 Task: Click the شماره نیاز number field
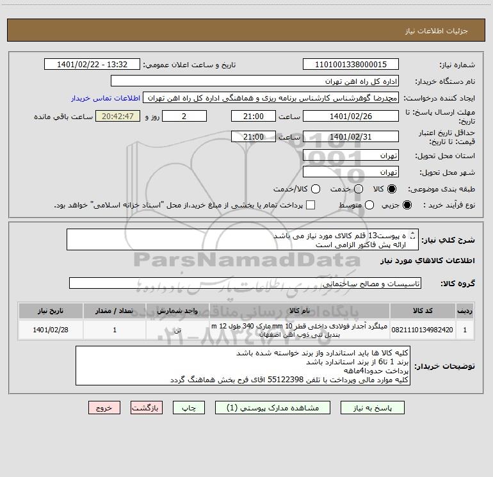(x=351, y=64)
